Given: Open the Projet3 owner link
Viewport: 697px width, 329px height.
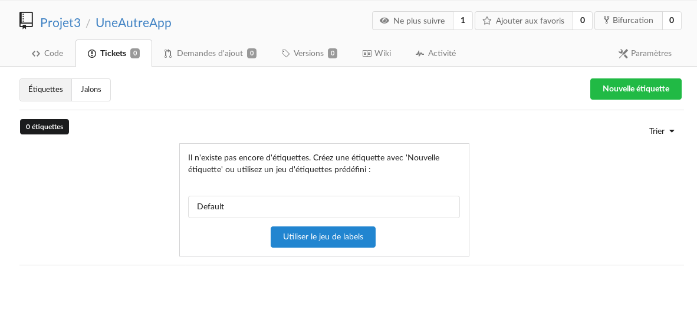Looking at the screenshot, I should point(60,23).
